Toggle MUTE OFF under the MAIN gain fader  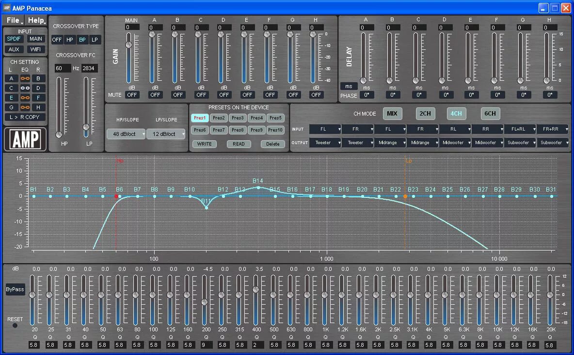[132, 95]
